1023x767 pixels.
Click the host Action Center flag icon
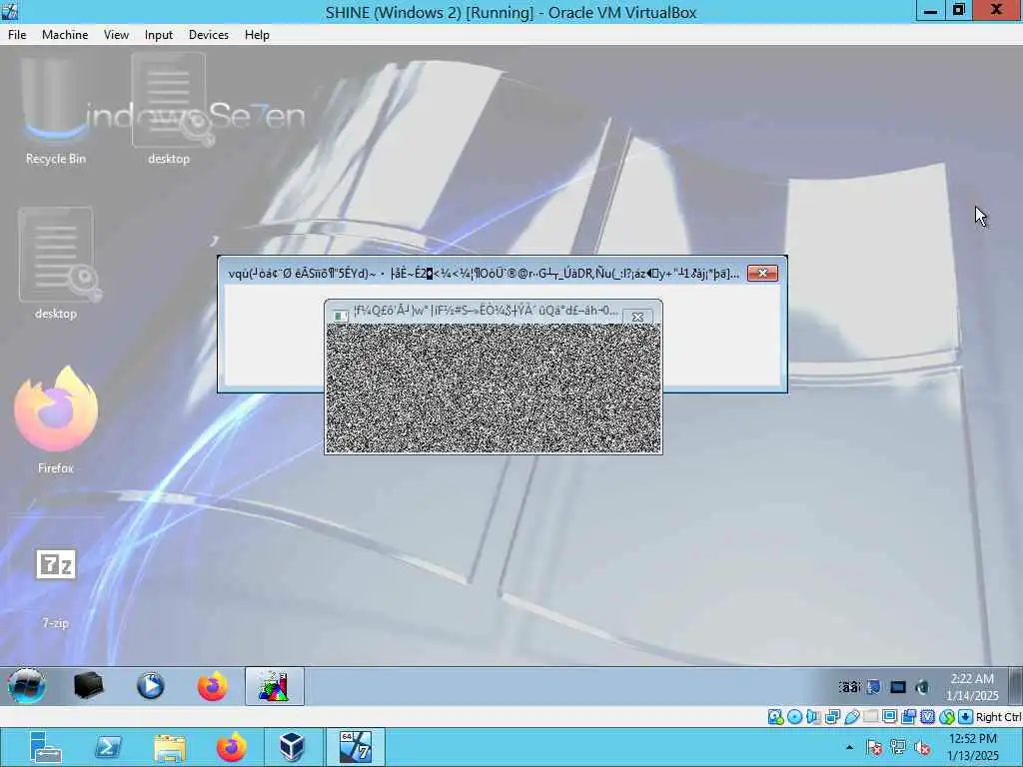[x=874, y=747]
